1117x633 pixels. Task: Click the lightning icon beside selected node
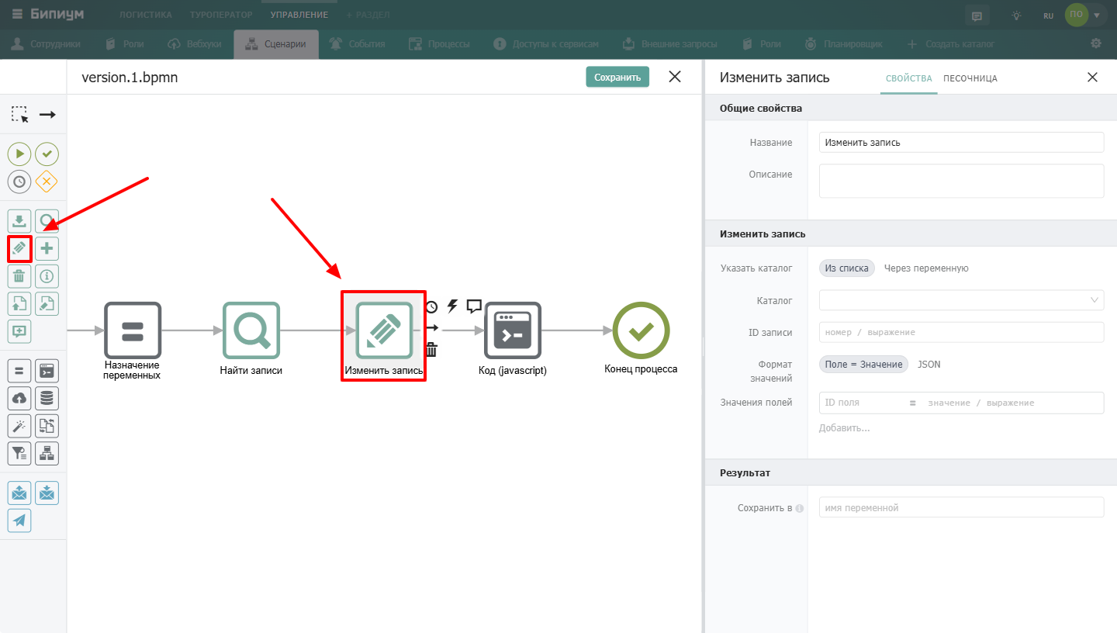coord(453,306)
